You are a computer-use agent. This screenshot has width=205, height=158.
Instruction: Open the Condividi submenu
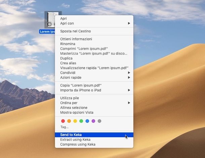tap(94, 73)
